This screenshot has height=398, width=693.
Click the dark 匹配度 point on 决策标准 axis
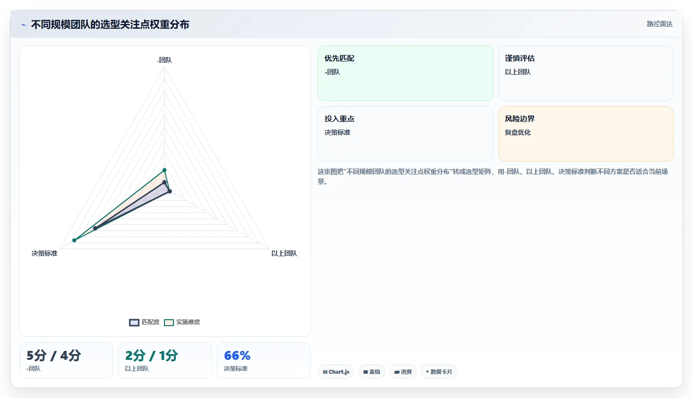click(95, 228)
